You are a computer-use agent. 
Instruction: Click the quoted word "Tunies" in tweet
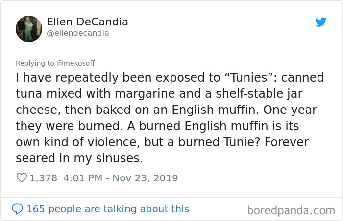coord(249,78)
